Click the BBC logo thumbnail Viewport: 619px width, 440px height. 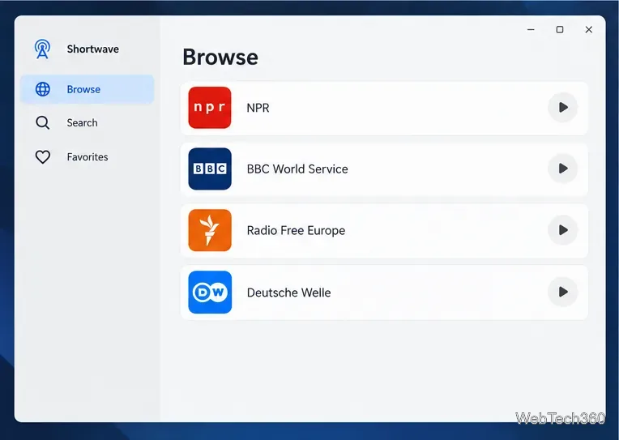point(210,169)
